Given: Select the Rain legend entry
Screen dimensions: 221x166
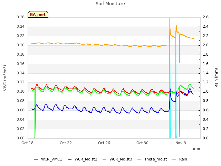Looking at the screenshot, I should pyautogui.click(x=180, y=159).
